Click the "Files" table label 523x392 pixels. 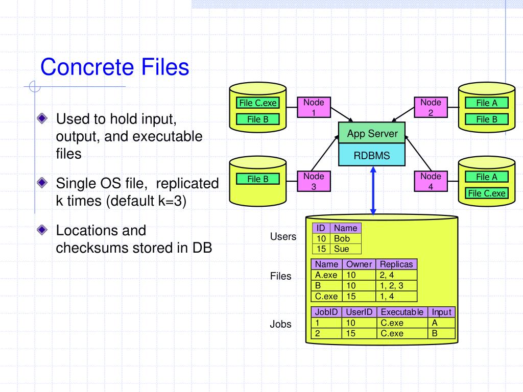280,276
